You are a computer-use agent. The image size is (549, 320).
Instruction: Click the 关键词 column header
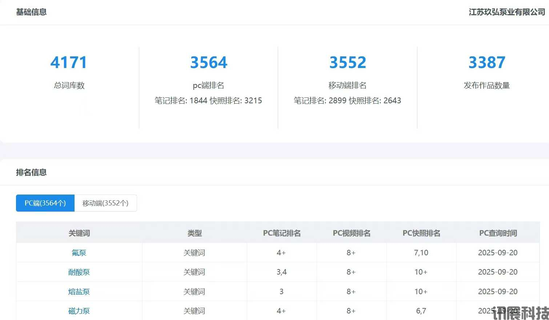pos(79,233)
